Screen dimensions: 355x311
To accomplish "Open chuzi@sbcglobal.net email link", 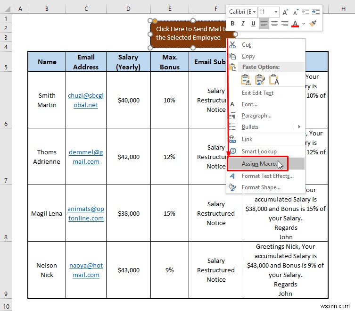I will 86,100.
